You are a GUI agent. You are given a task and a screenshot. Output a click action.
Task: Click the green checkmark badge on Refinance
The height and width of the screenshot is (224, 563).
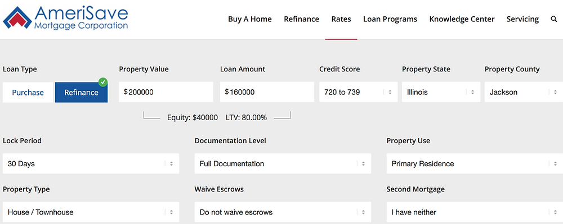[103, 83]
